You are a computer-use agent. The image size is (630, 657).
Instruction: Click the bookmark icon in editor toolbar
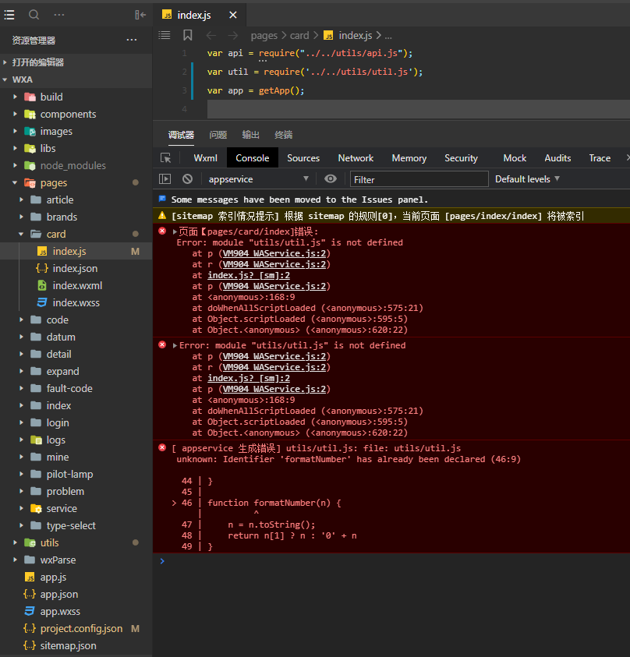point(187,35)
